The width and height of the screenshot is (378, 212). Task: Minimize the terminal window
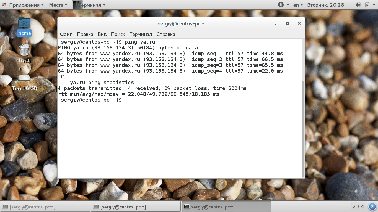point(275,24)
